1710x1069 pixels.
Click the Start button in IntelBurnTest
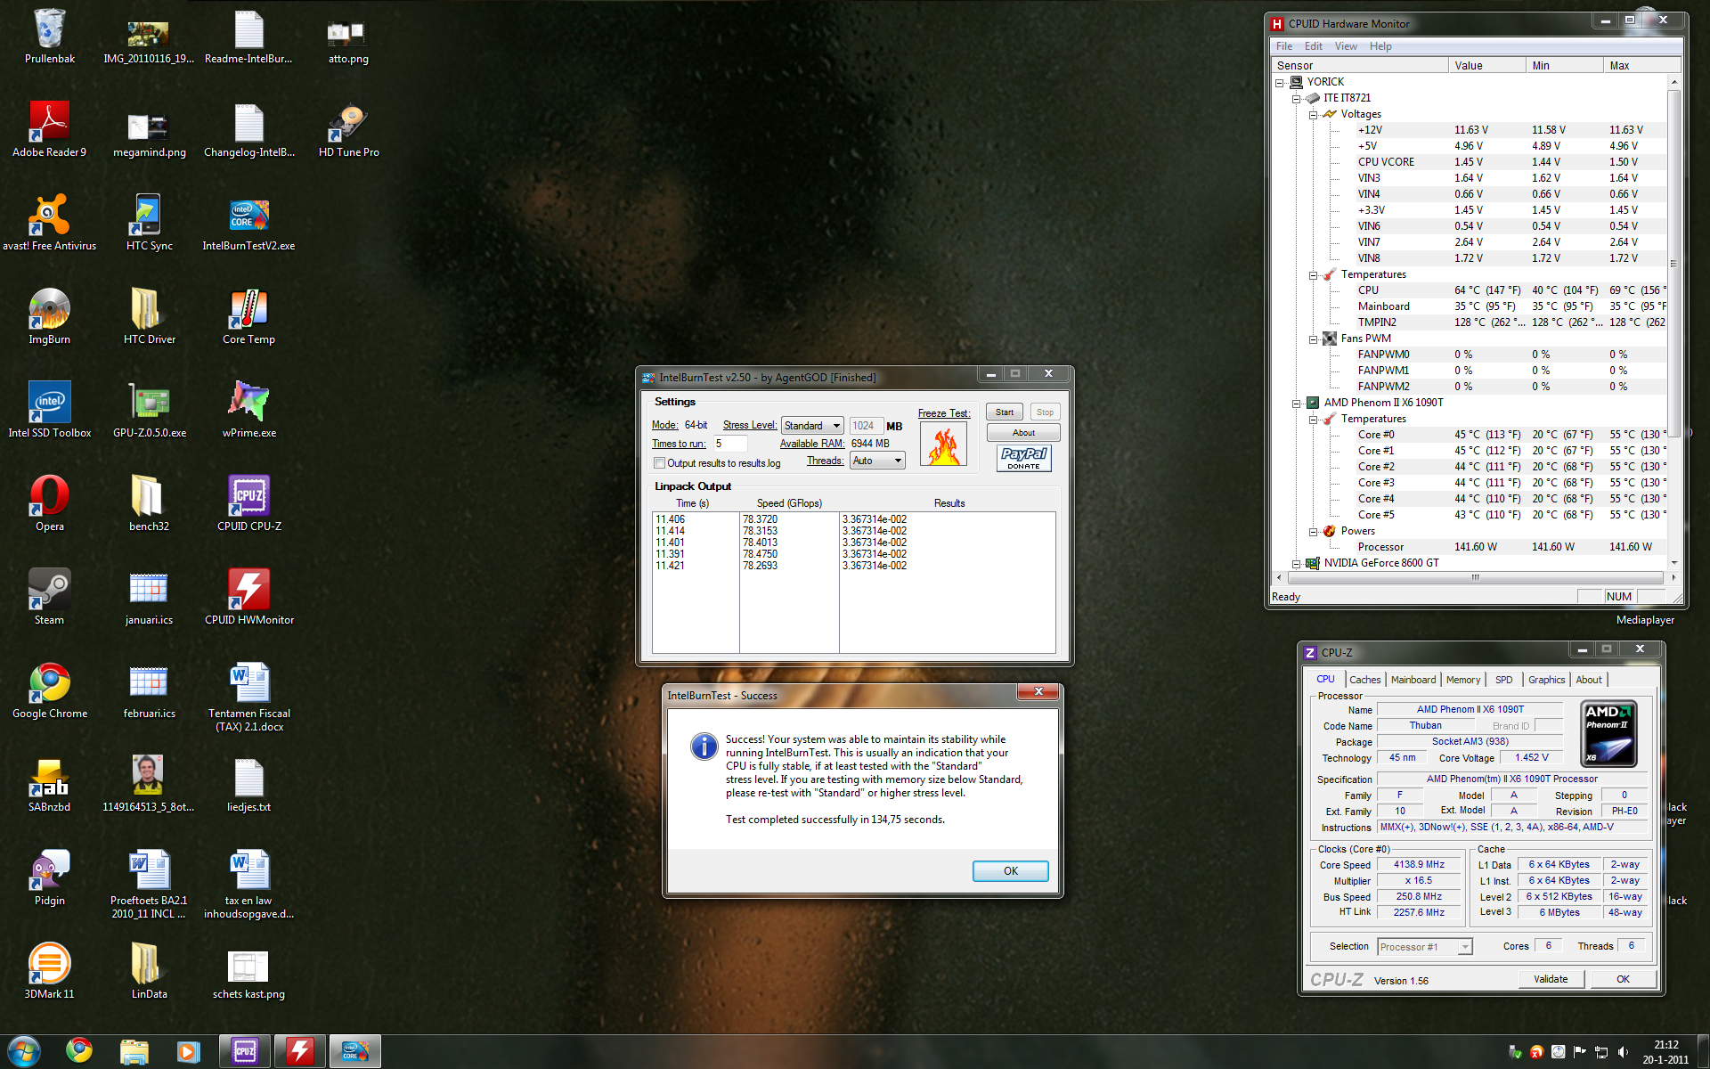tap(1004, 412)
